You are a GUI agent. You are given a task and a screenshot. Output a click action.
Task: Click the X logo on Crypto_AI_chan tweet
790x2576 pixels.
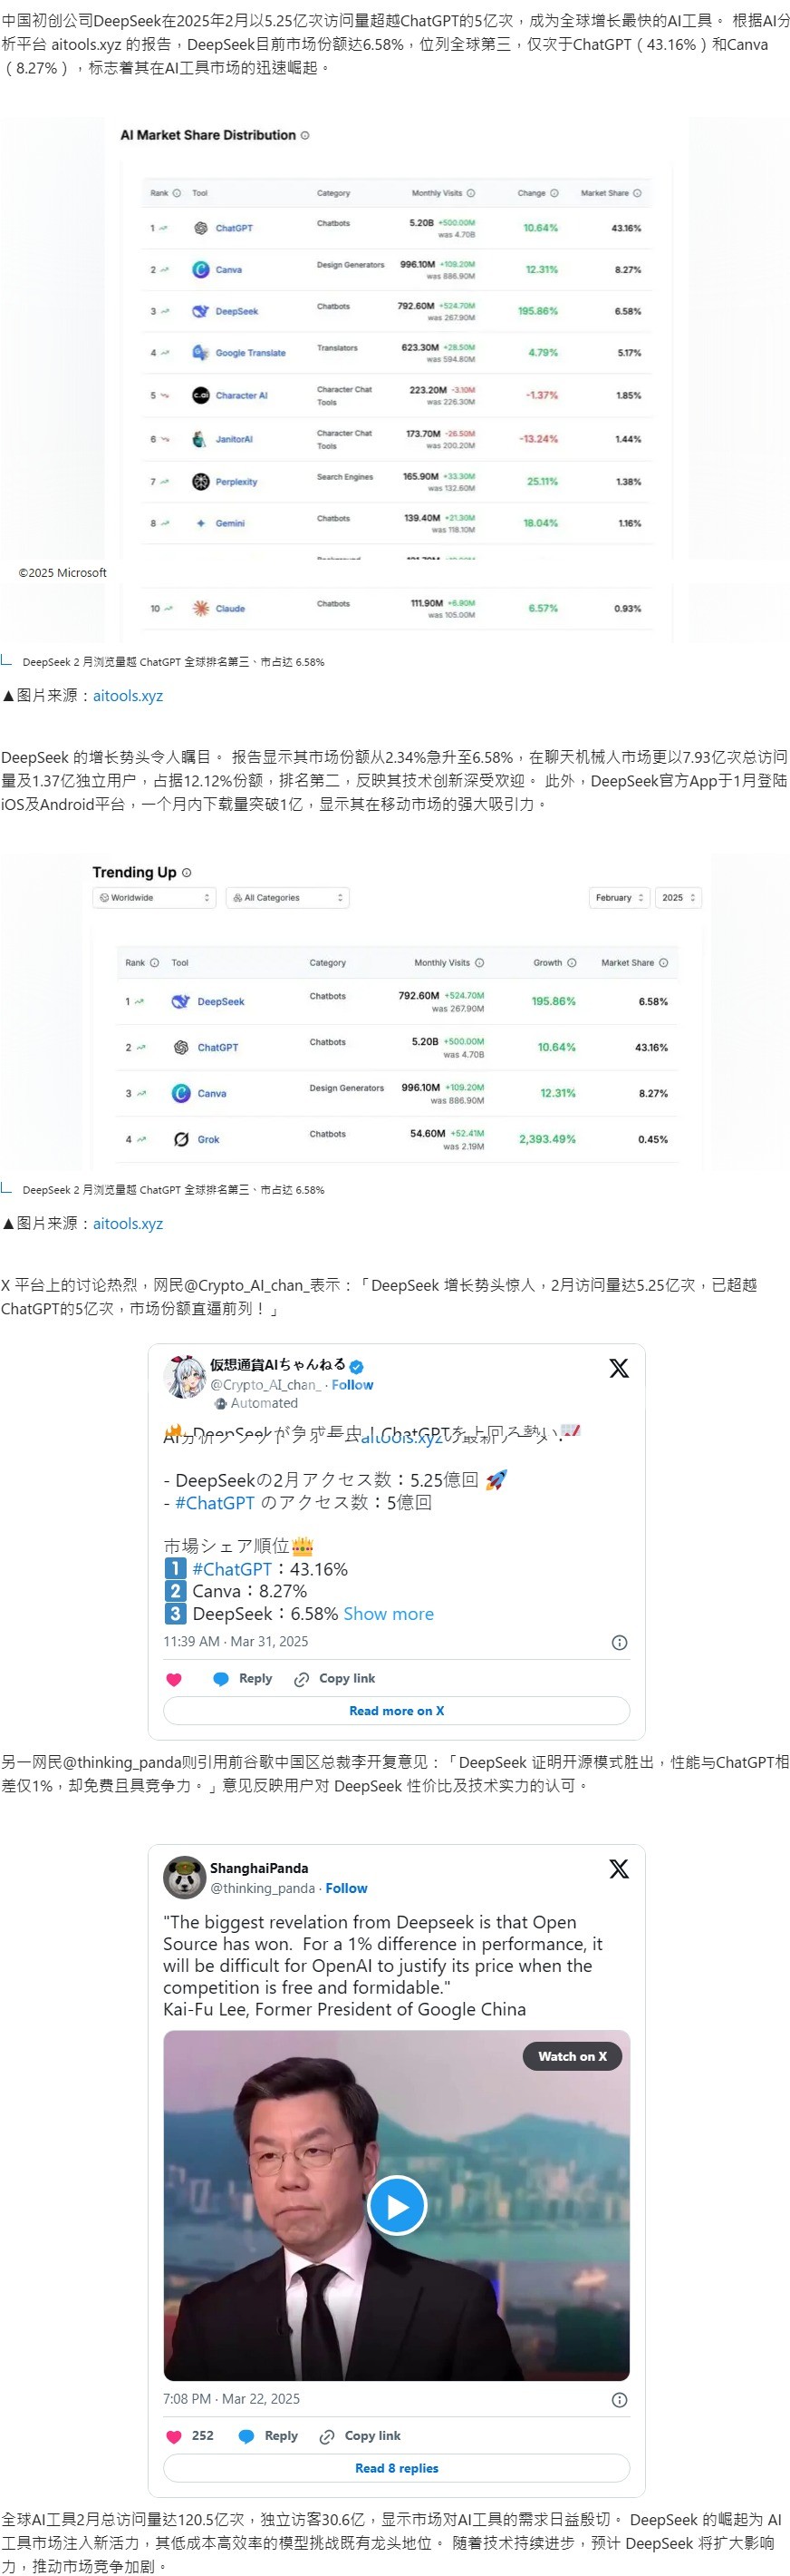pos(619,1368)
